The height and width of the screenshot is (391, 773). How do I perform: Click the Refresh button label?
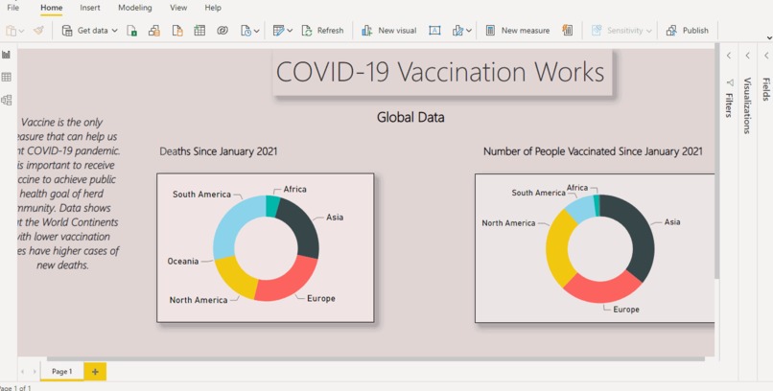click(x=330, y=31)
